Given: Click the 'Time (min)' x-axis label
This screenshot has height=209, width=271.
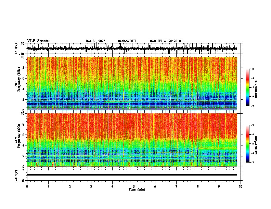Looking at the screenshot, I should click(x=137, y=190).
